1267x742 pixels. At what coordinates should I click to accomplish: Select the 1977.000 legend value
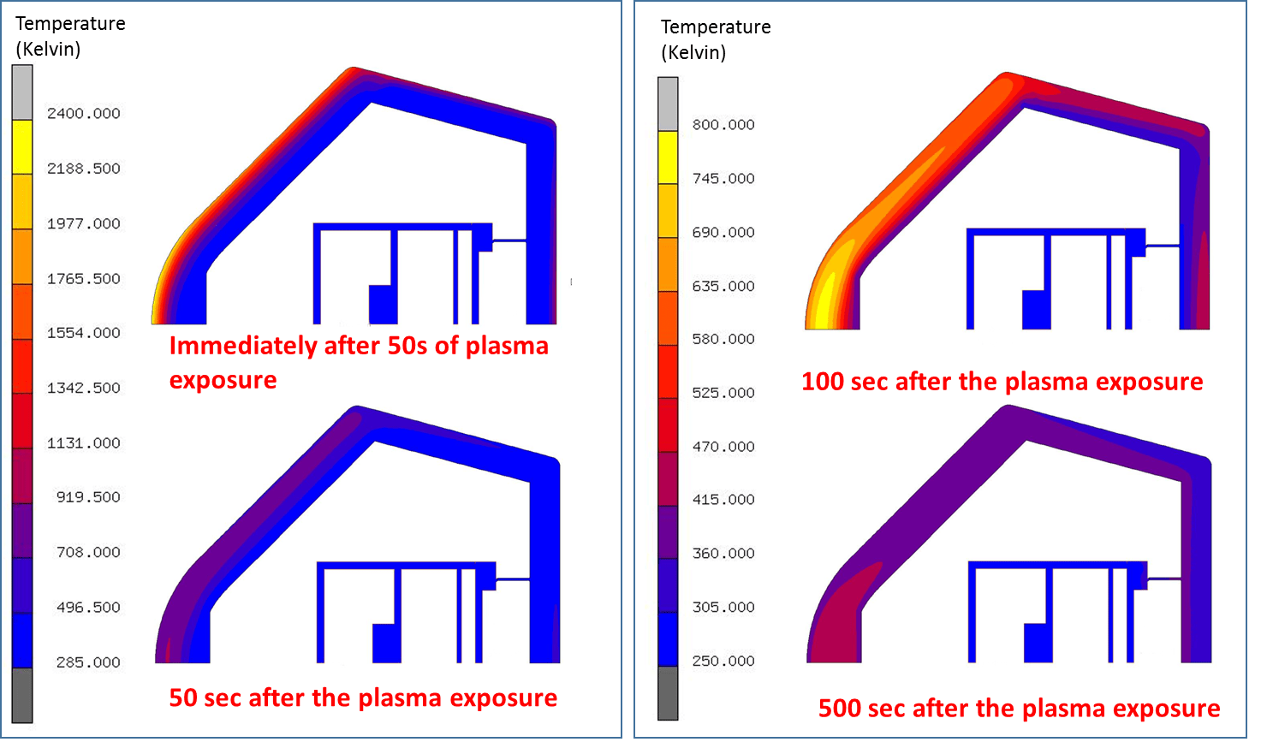click(83, 223)
